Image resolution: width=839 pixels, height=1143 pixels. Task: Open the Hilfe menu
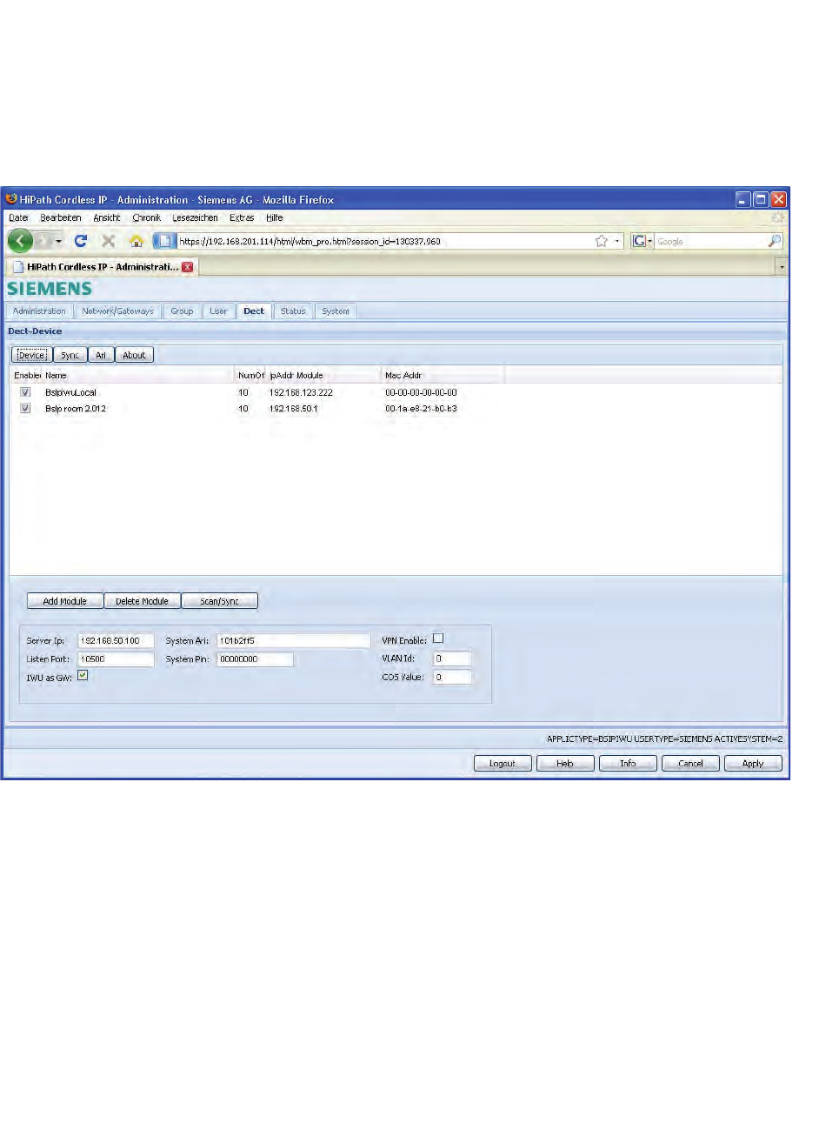click(275, 218)
